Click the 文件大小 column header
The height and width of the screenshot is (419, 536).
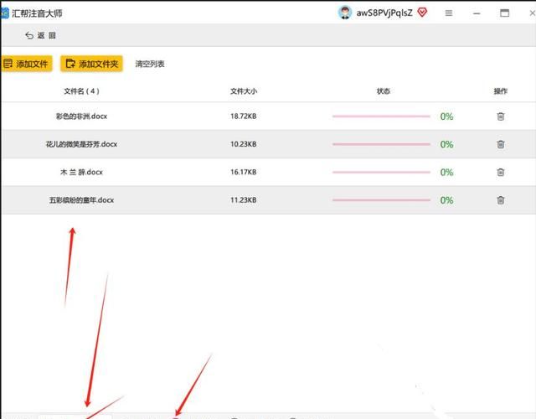(244, 91)
